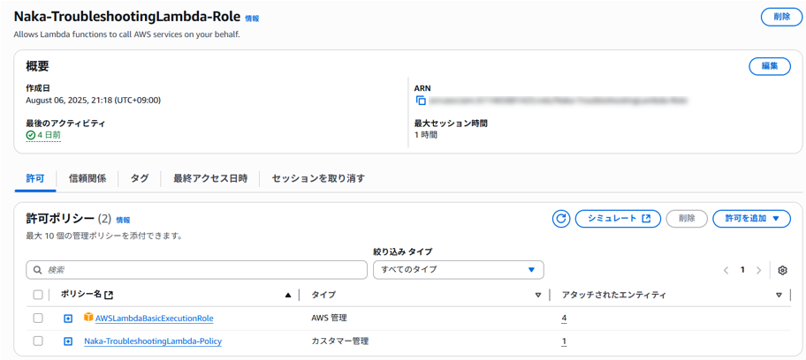Switch to the 信頼関係 tab

(x=87, y=178)
